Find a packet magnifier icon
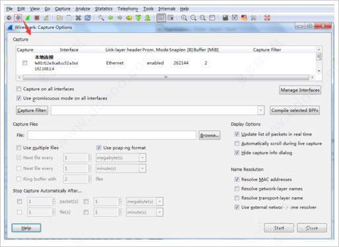The image size is (339, 247). click(x=101, y=18)
